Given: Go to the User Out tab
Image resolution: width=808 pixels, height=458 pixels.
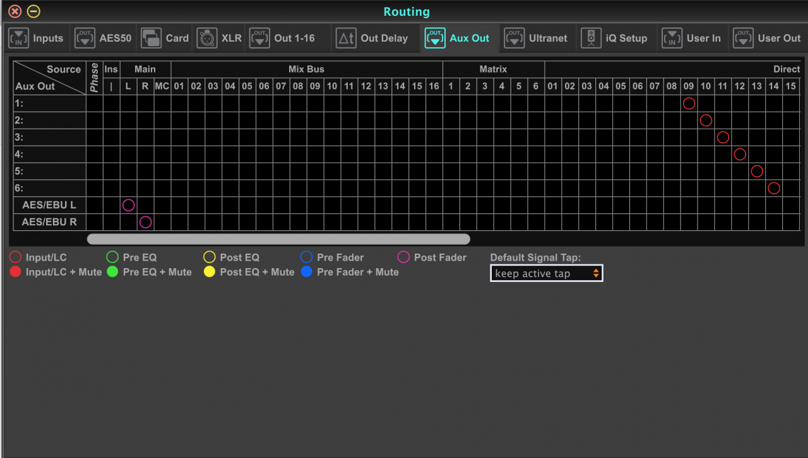Looking at the screenshot, I should 767,38.
